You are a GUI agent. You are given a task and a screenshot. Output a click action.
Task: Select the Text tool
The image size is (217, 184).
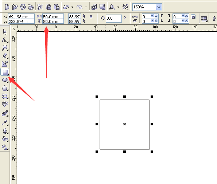(5, 104)
